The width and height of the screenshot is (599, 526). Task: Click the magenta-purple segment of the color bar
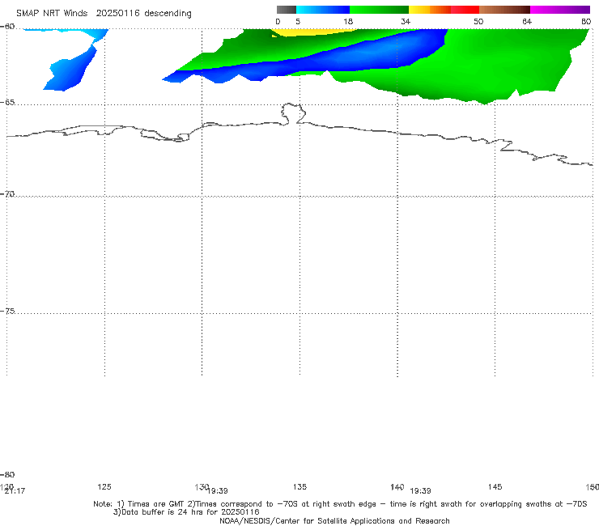tap(560, 10)
